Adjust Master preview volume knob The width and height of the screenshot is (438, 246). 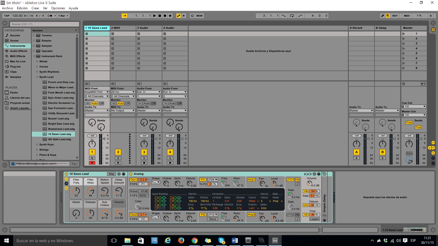tap(409, 161)
